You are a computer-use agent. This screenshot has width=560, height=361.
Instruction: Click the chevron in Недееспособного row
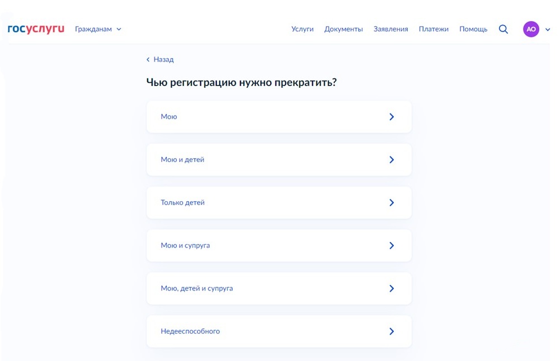tap(392, 331)
